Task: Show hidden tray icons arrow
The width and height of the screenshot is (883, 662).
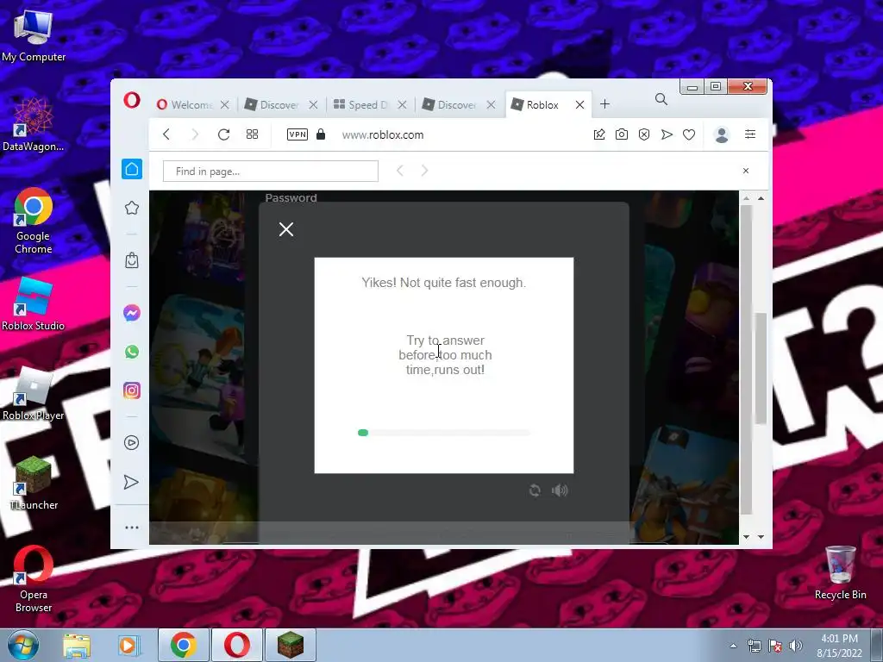Action: click(x=733, y=646)
